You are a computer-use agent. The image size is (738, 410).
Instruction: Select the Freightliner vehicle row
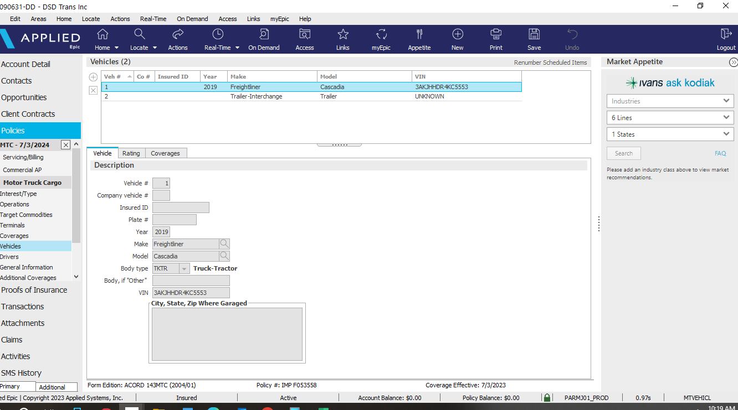[x=311, y=87]
